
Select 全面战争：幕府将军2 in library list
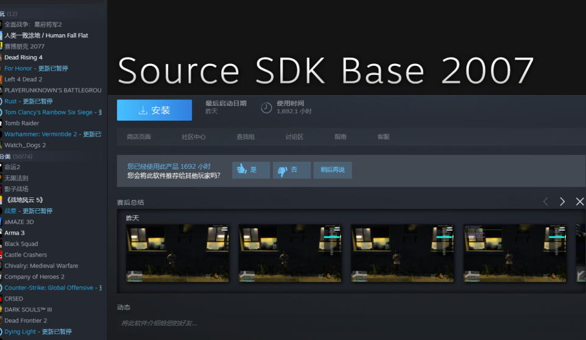coord(33,24)
